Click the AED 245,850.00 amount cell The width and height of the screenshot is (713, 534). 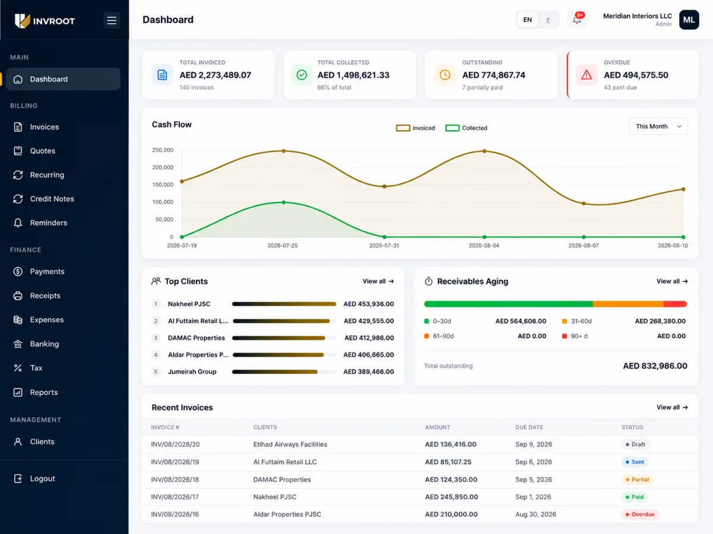(451, 497)
